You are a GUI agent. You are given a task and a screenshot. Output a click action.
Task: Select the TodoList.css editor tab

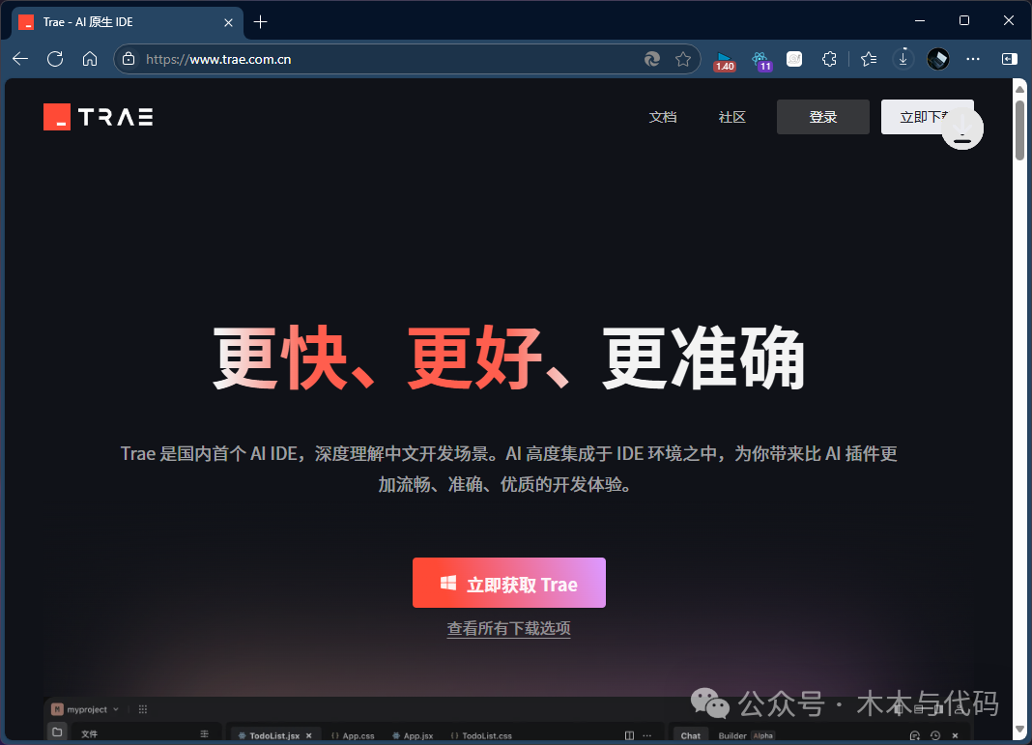pyautogui.click(x=481, y=735)
